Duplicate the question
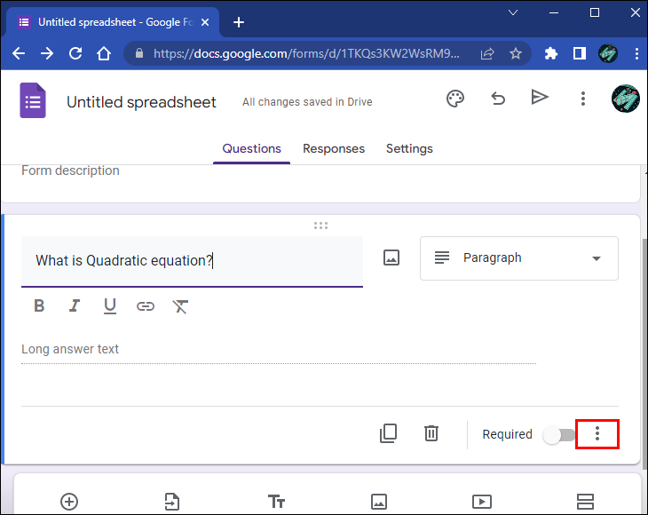648x515 pixels. click(388, 433)
